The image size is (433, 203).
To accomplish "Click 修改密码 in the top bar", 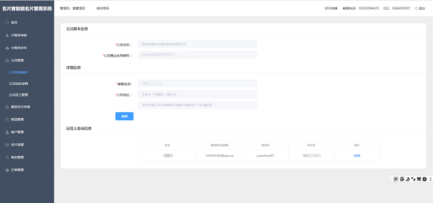I will [103, 9].
